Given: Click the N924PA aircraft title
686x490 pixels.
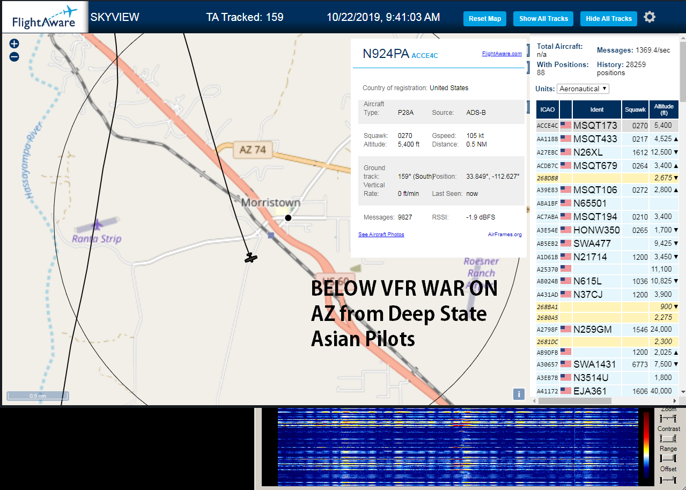Looking at the screenshot, I should pos(386,54).
